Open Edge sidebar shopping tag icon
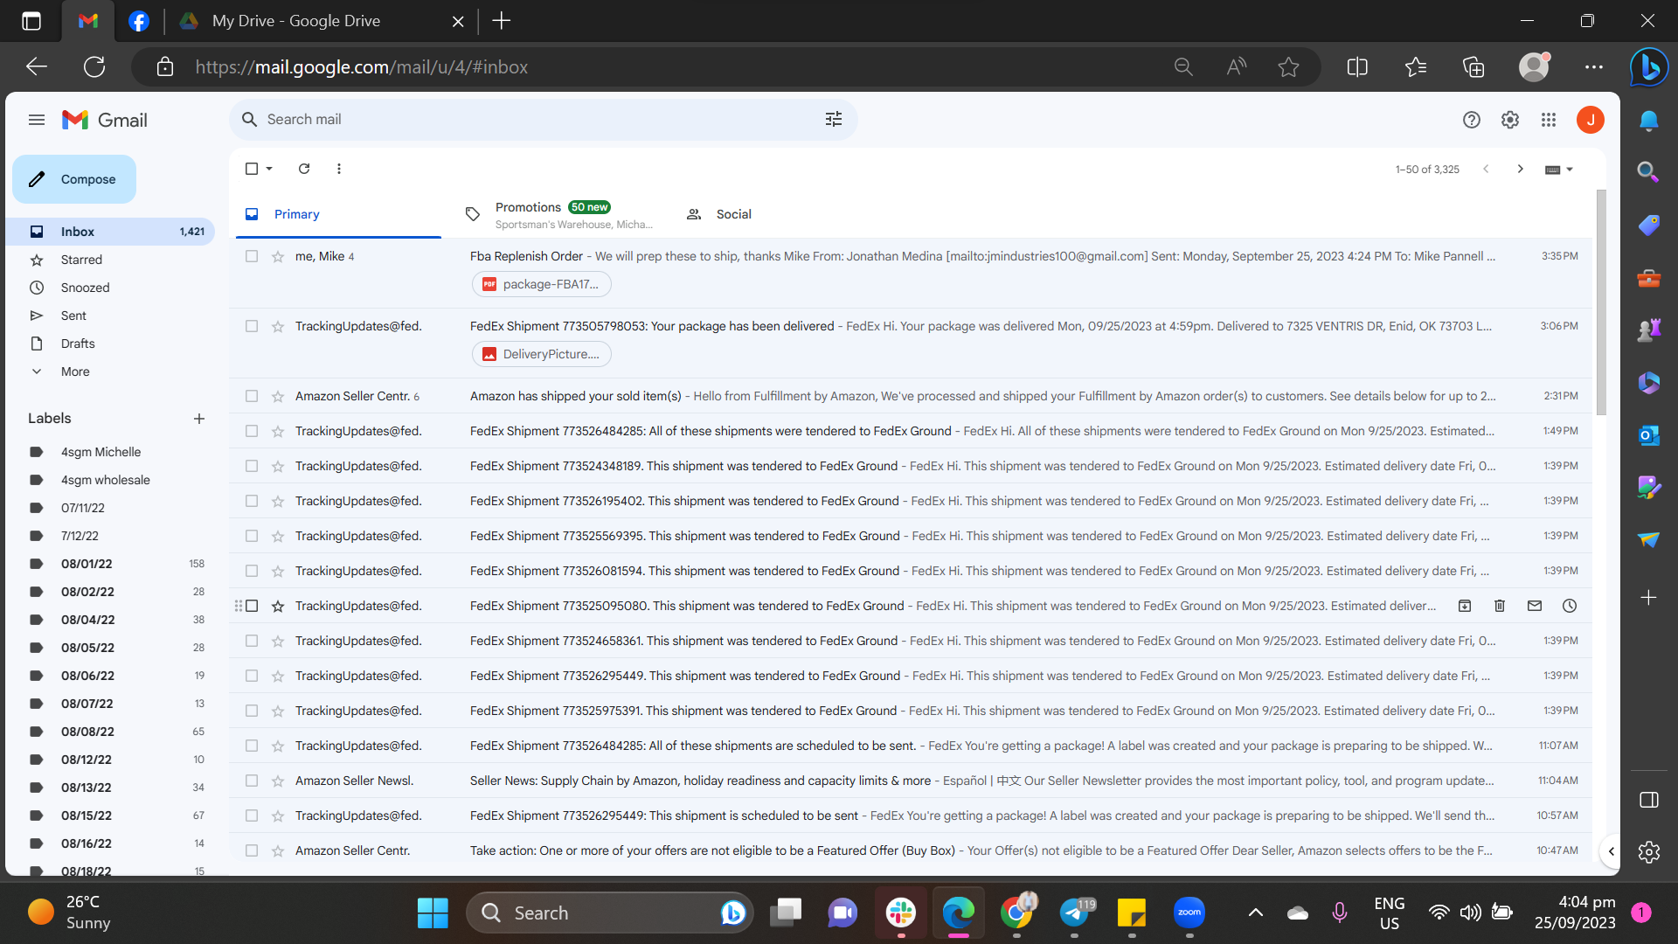 pyautogui.click(x=1649, y=225)
